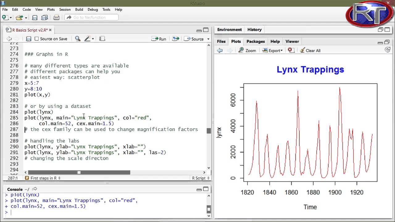
Task: Maximize the source editor pane
Action: click(x=206, y=30)
